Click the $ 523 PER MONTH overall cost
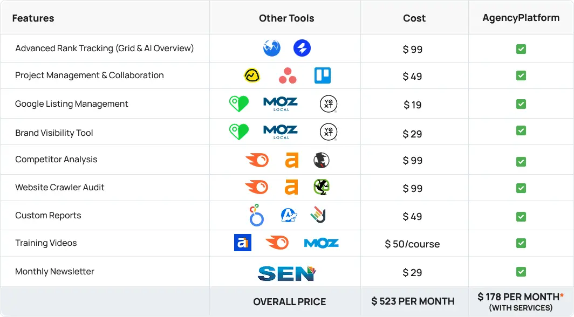Image resolution: width=574 pixels, height=317 pixels. (413, 301)
